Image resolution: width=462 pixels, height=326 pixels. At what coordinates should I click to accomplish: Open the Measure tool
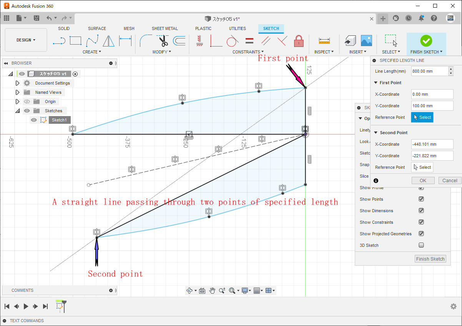pyautogui.click(x=324, y=40)
